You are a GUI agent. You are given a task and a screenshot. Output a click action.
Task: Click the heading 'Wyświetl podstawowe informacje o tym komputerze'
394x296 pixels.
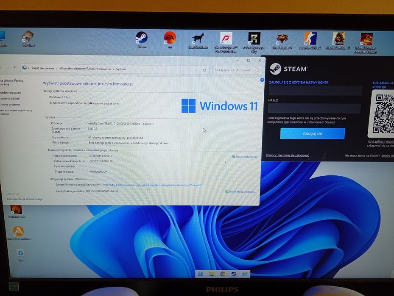88,84
